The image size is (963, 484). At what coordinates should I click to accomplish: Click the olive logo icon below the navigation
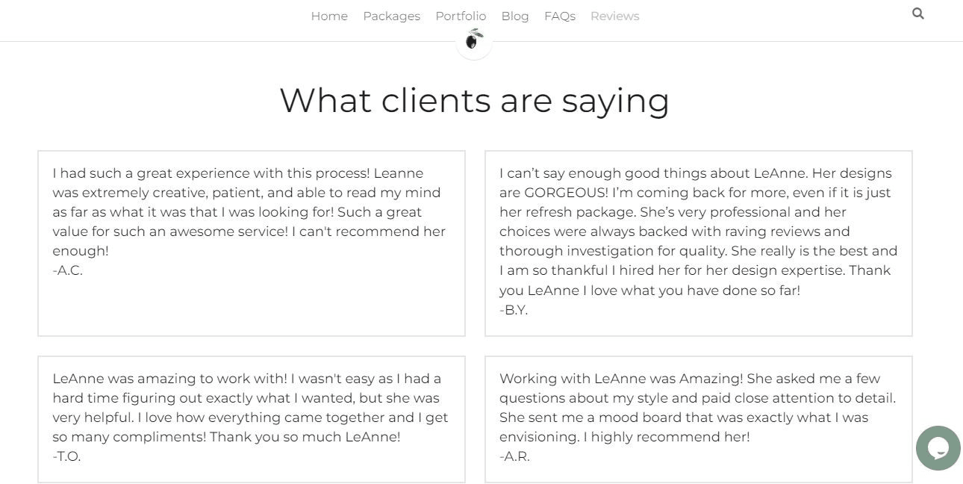[x=474, y=40]
